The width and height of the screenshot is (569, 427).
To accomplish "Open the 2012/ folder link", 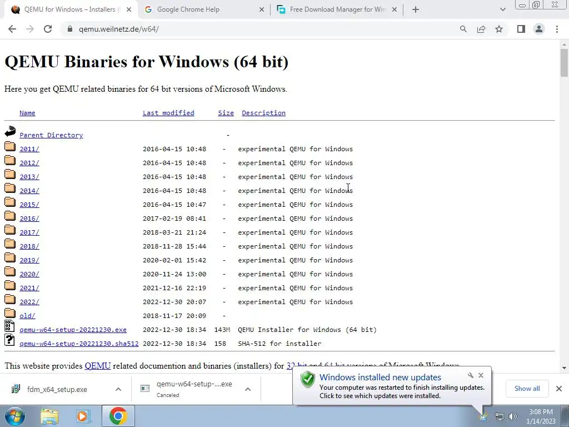I will (x=29, y=163).
